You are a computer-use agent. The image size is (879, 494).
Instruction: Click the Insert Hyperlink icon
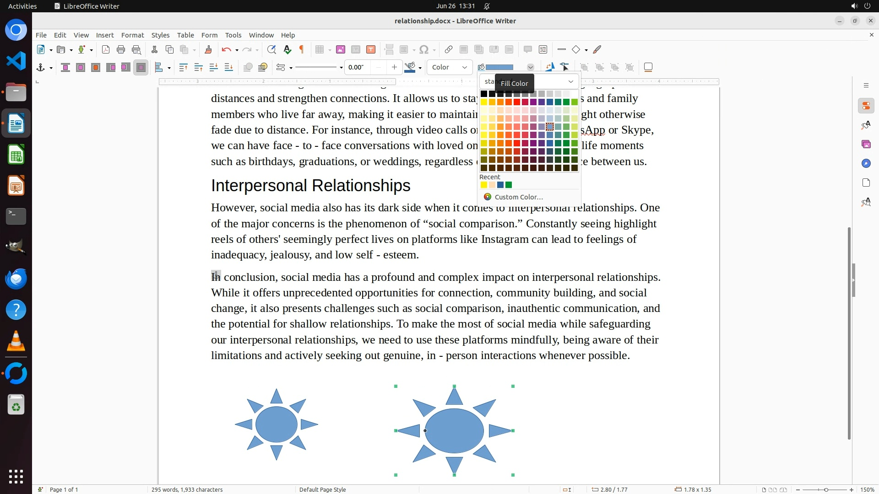point(449,50)
